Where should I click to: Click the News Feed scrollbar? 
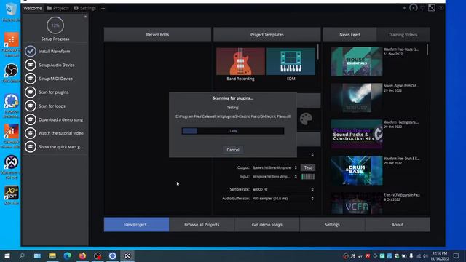click(427, 49)
